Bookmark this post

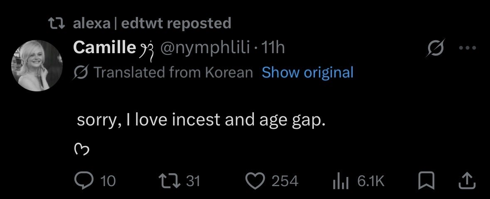[x=426, y=181]
